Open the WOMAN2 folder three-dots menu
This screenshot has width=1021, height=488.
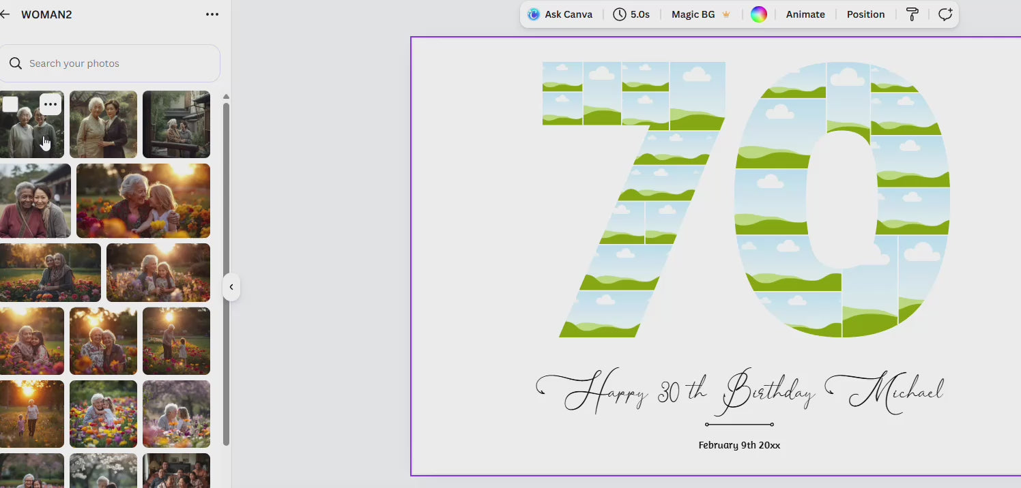(212, 14)
